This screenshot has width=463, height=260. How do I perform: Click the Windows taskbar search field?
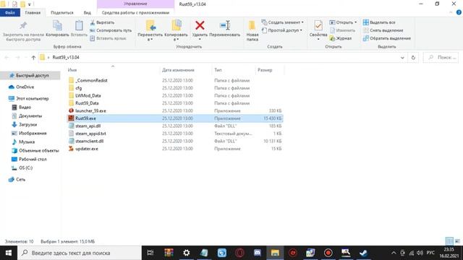80,253
